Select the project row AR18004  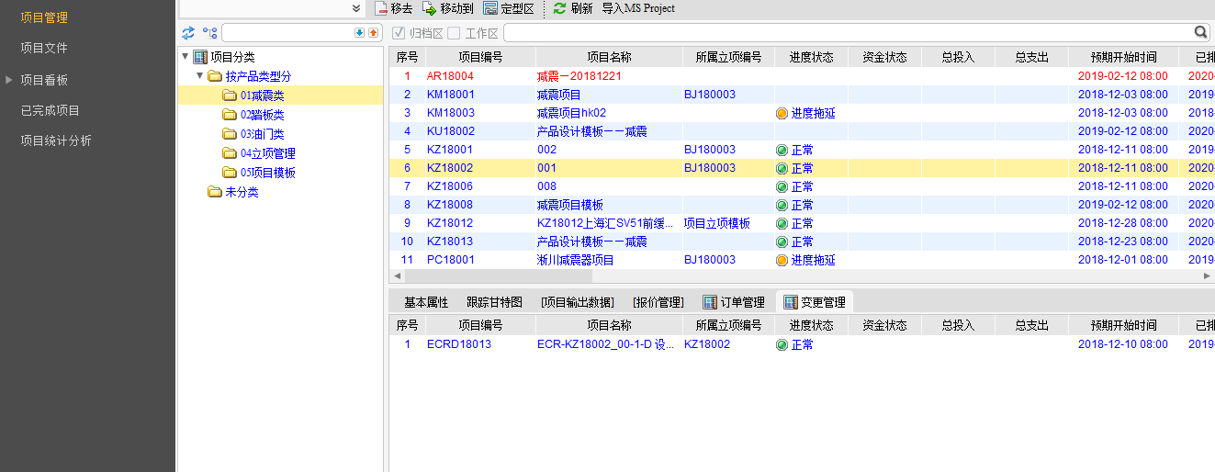[x=802, y=76]
